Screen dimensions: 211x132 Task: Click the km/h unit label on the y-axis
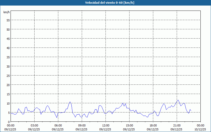(x=7, y=12)
